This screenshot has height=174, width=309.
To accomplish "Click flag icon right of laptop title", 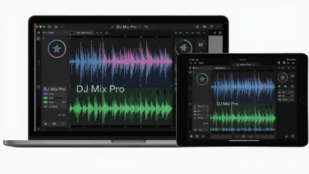I will 146,27.
